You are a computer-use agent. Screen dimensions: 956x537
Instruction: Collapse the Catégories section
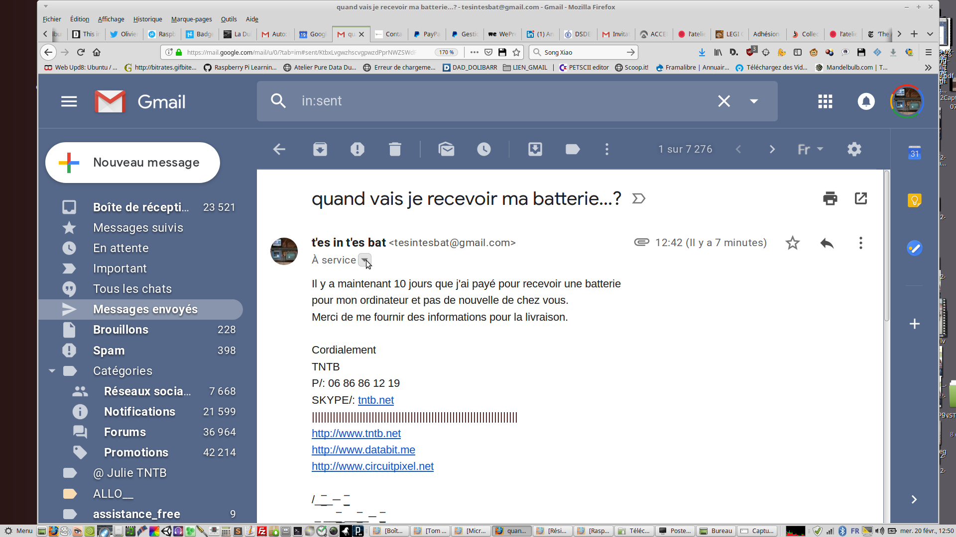point(52,371)
